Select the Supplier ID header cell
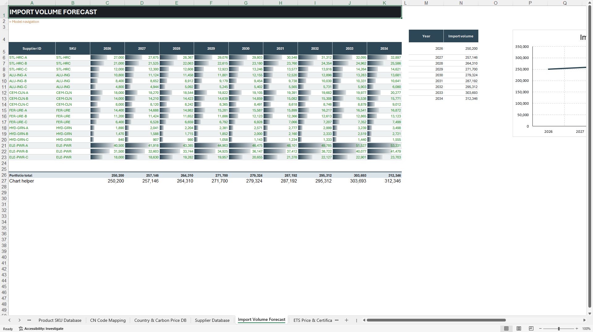Viewport: 593px width, 332px height. [32, 48]
